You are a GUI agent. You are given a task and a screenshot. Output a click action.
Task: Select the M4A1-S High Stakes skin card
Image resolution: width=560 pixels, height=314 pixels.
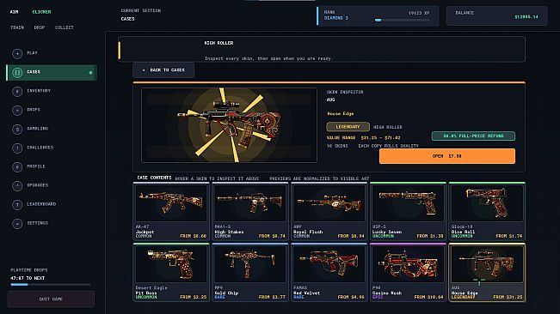click(x=250, y=211)
